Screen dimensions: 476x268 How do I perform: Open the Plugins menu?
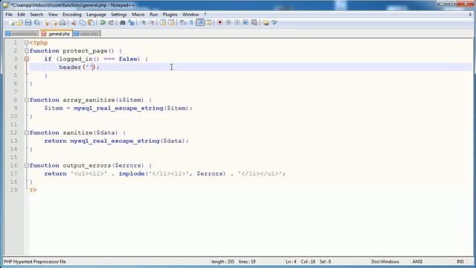170,15
